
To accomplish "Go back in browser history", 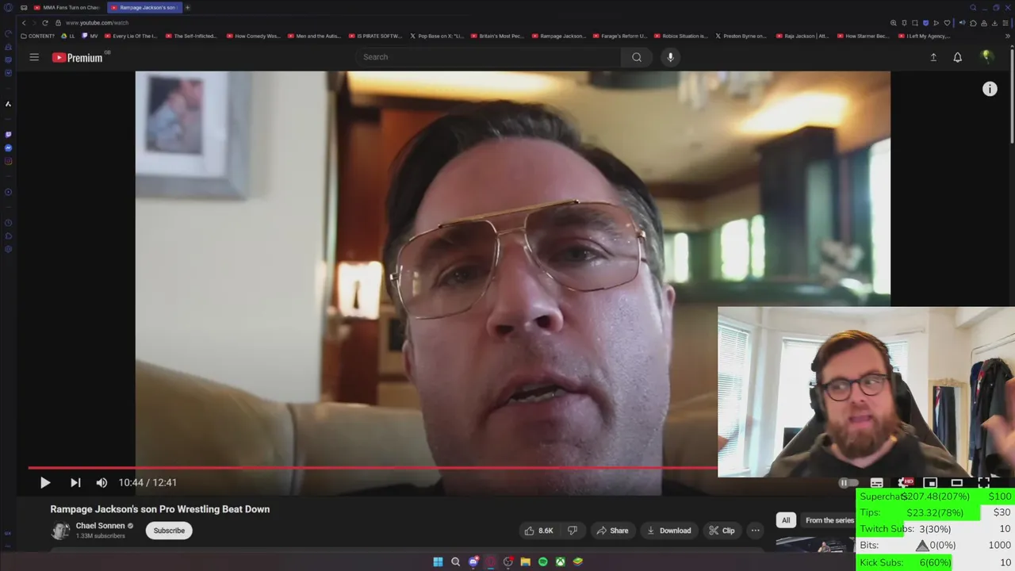I will click(x=24, y=23).
